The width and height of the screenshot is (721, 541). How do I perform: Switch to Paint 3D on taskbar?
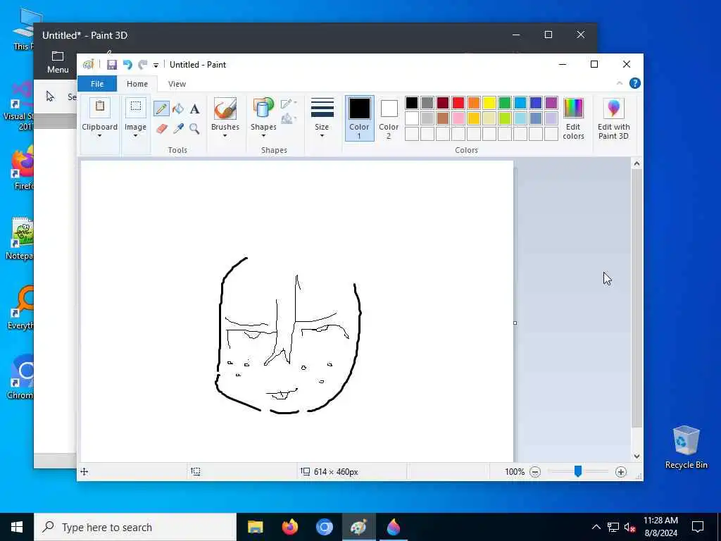click(394, 527)
